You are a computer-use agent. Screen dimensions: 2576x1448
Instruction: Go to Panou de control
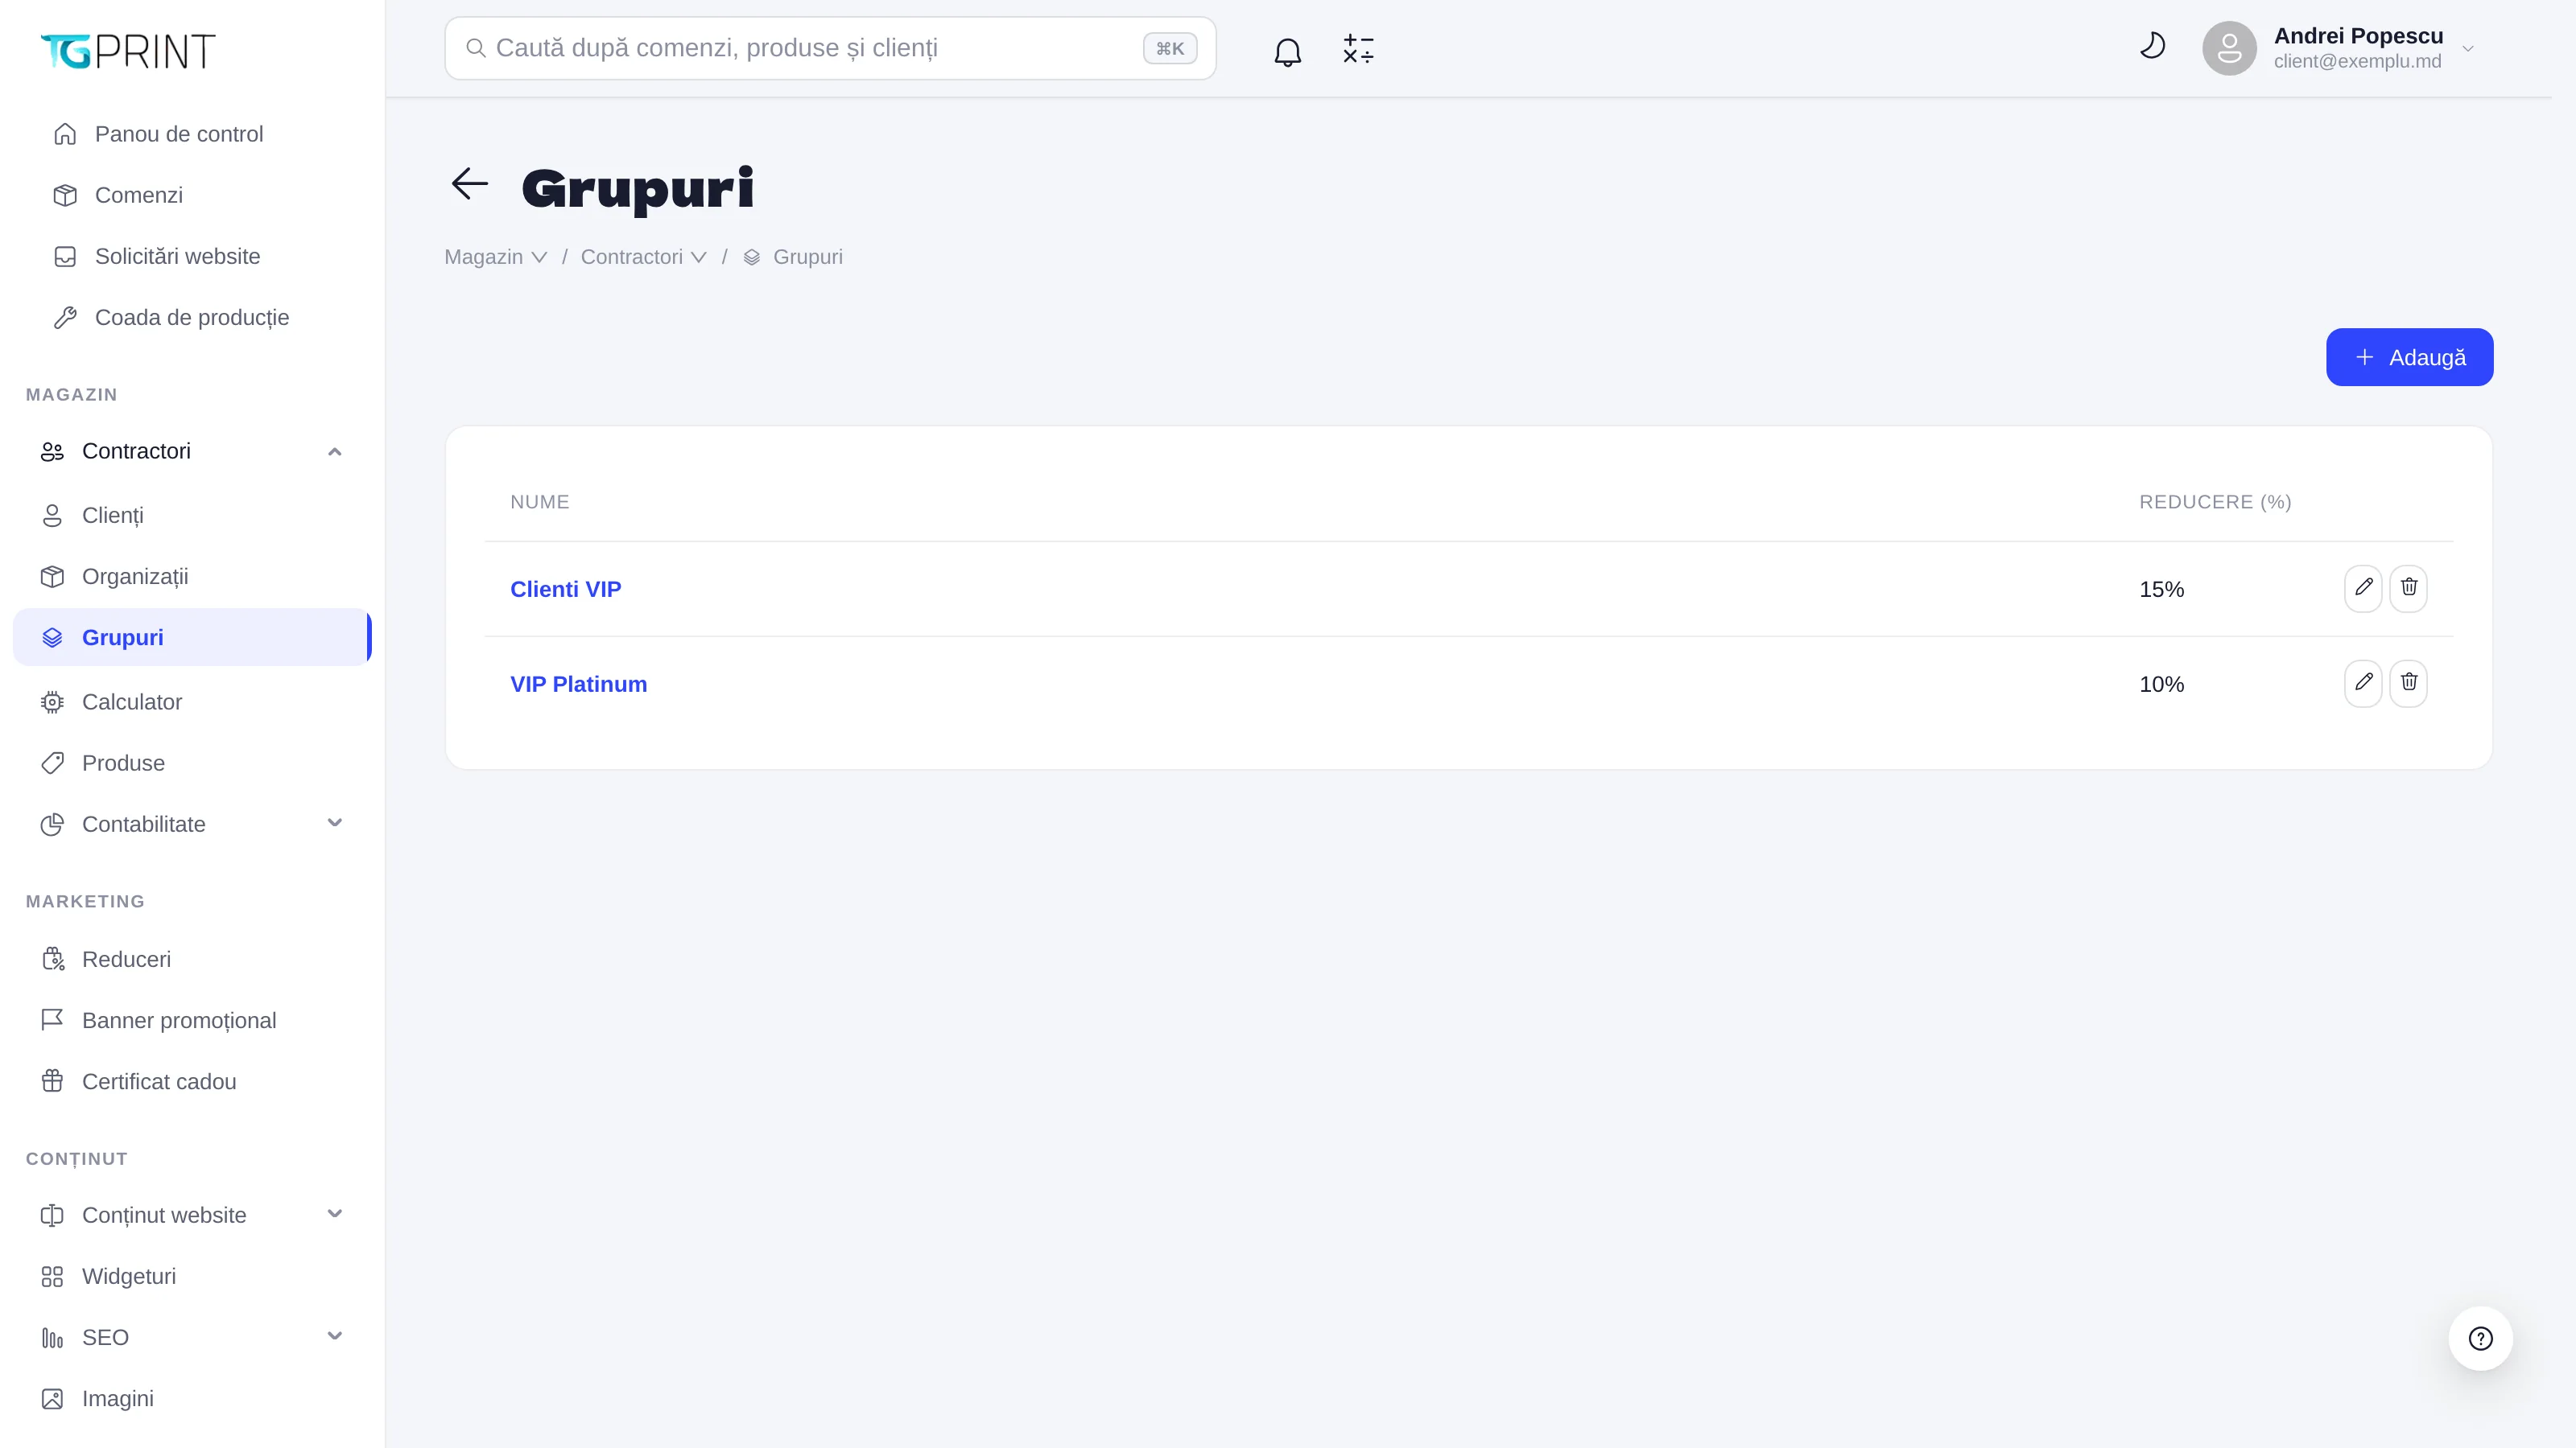pyautogui.click(x=192, y=134)
